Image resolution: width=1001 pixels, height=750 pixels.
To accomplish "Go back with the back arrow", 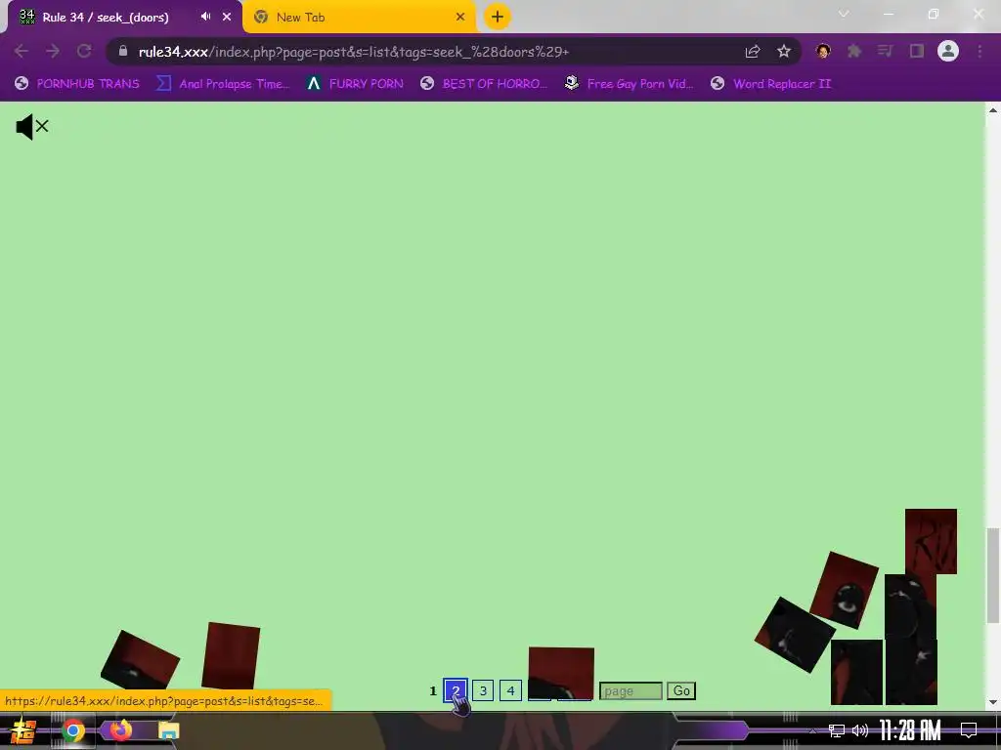I will tap(22, 51).
